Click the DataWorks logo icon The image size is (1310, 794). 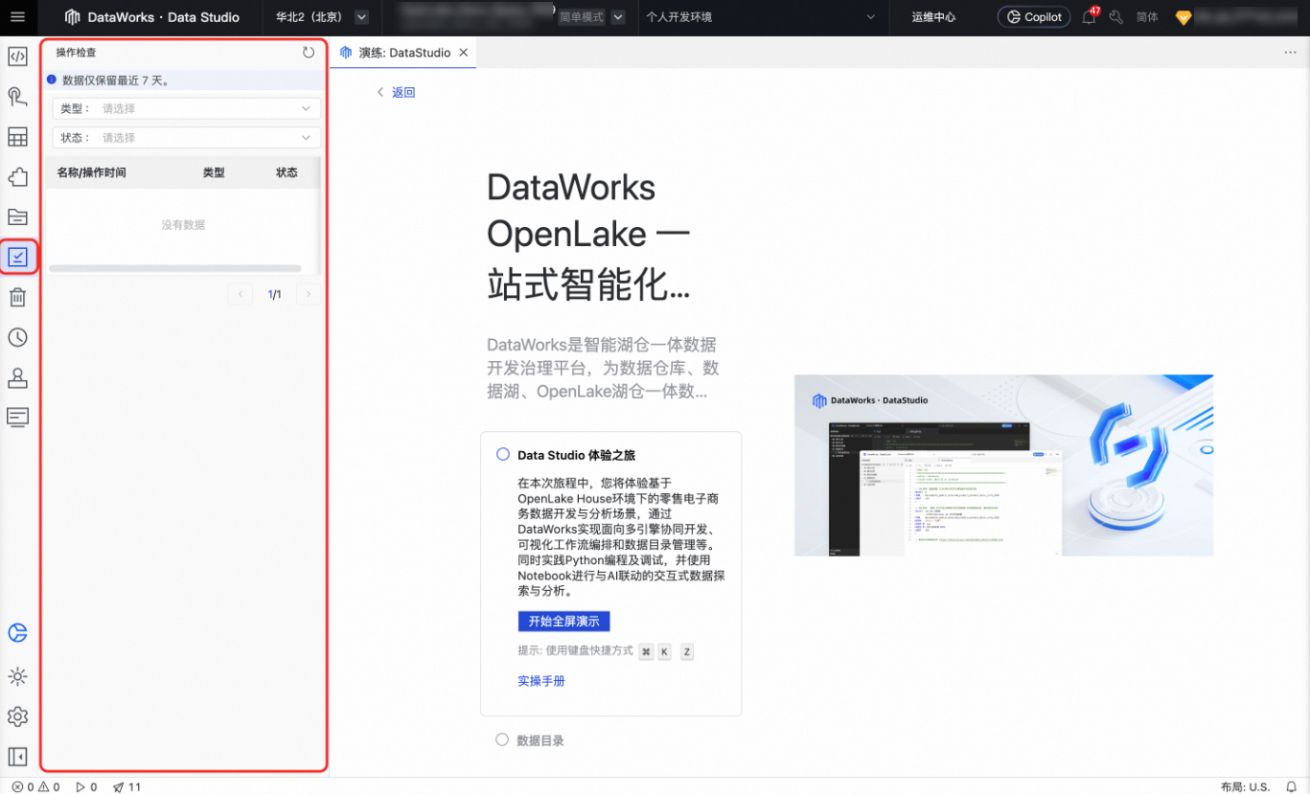(x=72, y=17)
